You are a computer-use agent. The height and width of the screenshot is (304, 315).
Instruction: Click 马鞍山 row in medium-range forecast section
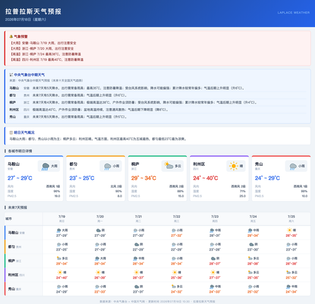[x=158, y=88]
